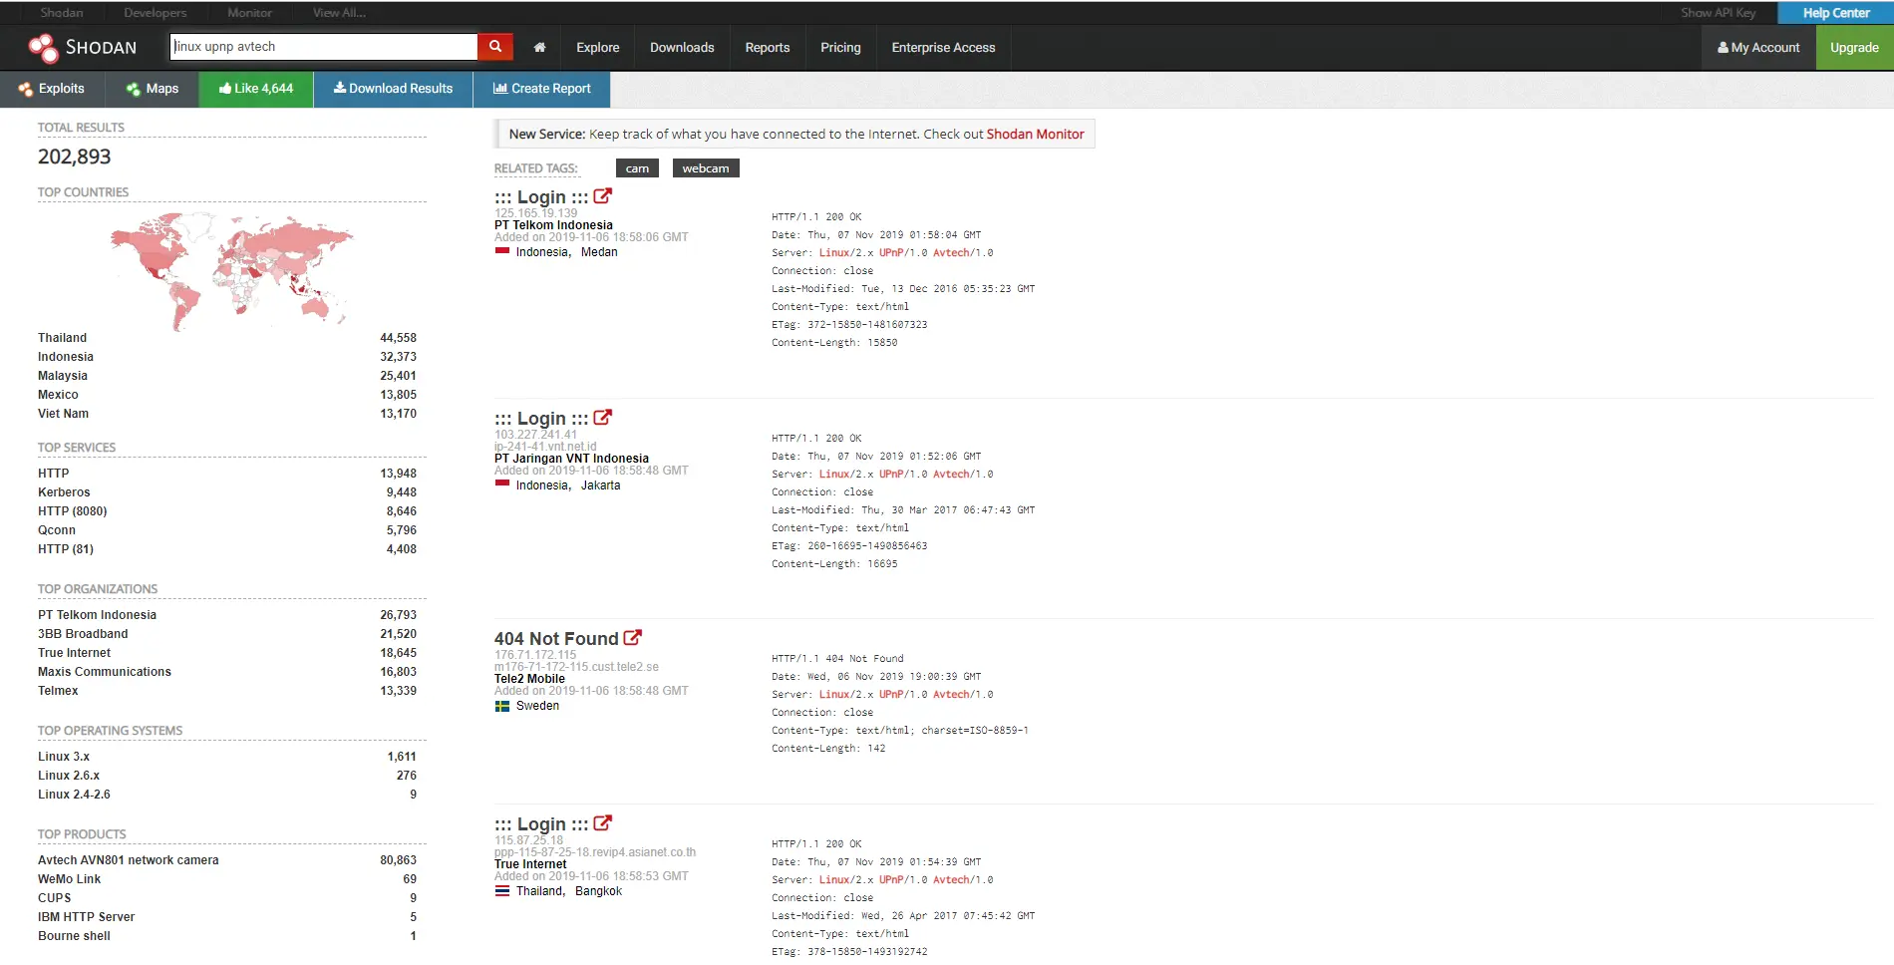The image size is (1894, 965).
Task: Filter by IBM HTTP Server product
Action: point(87,917)
